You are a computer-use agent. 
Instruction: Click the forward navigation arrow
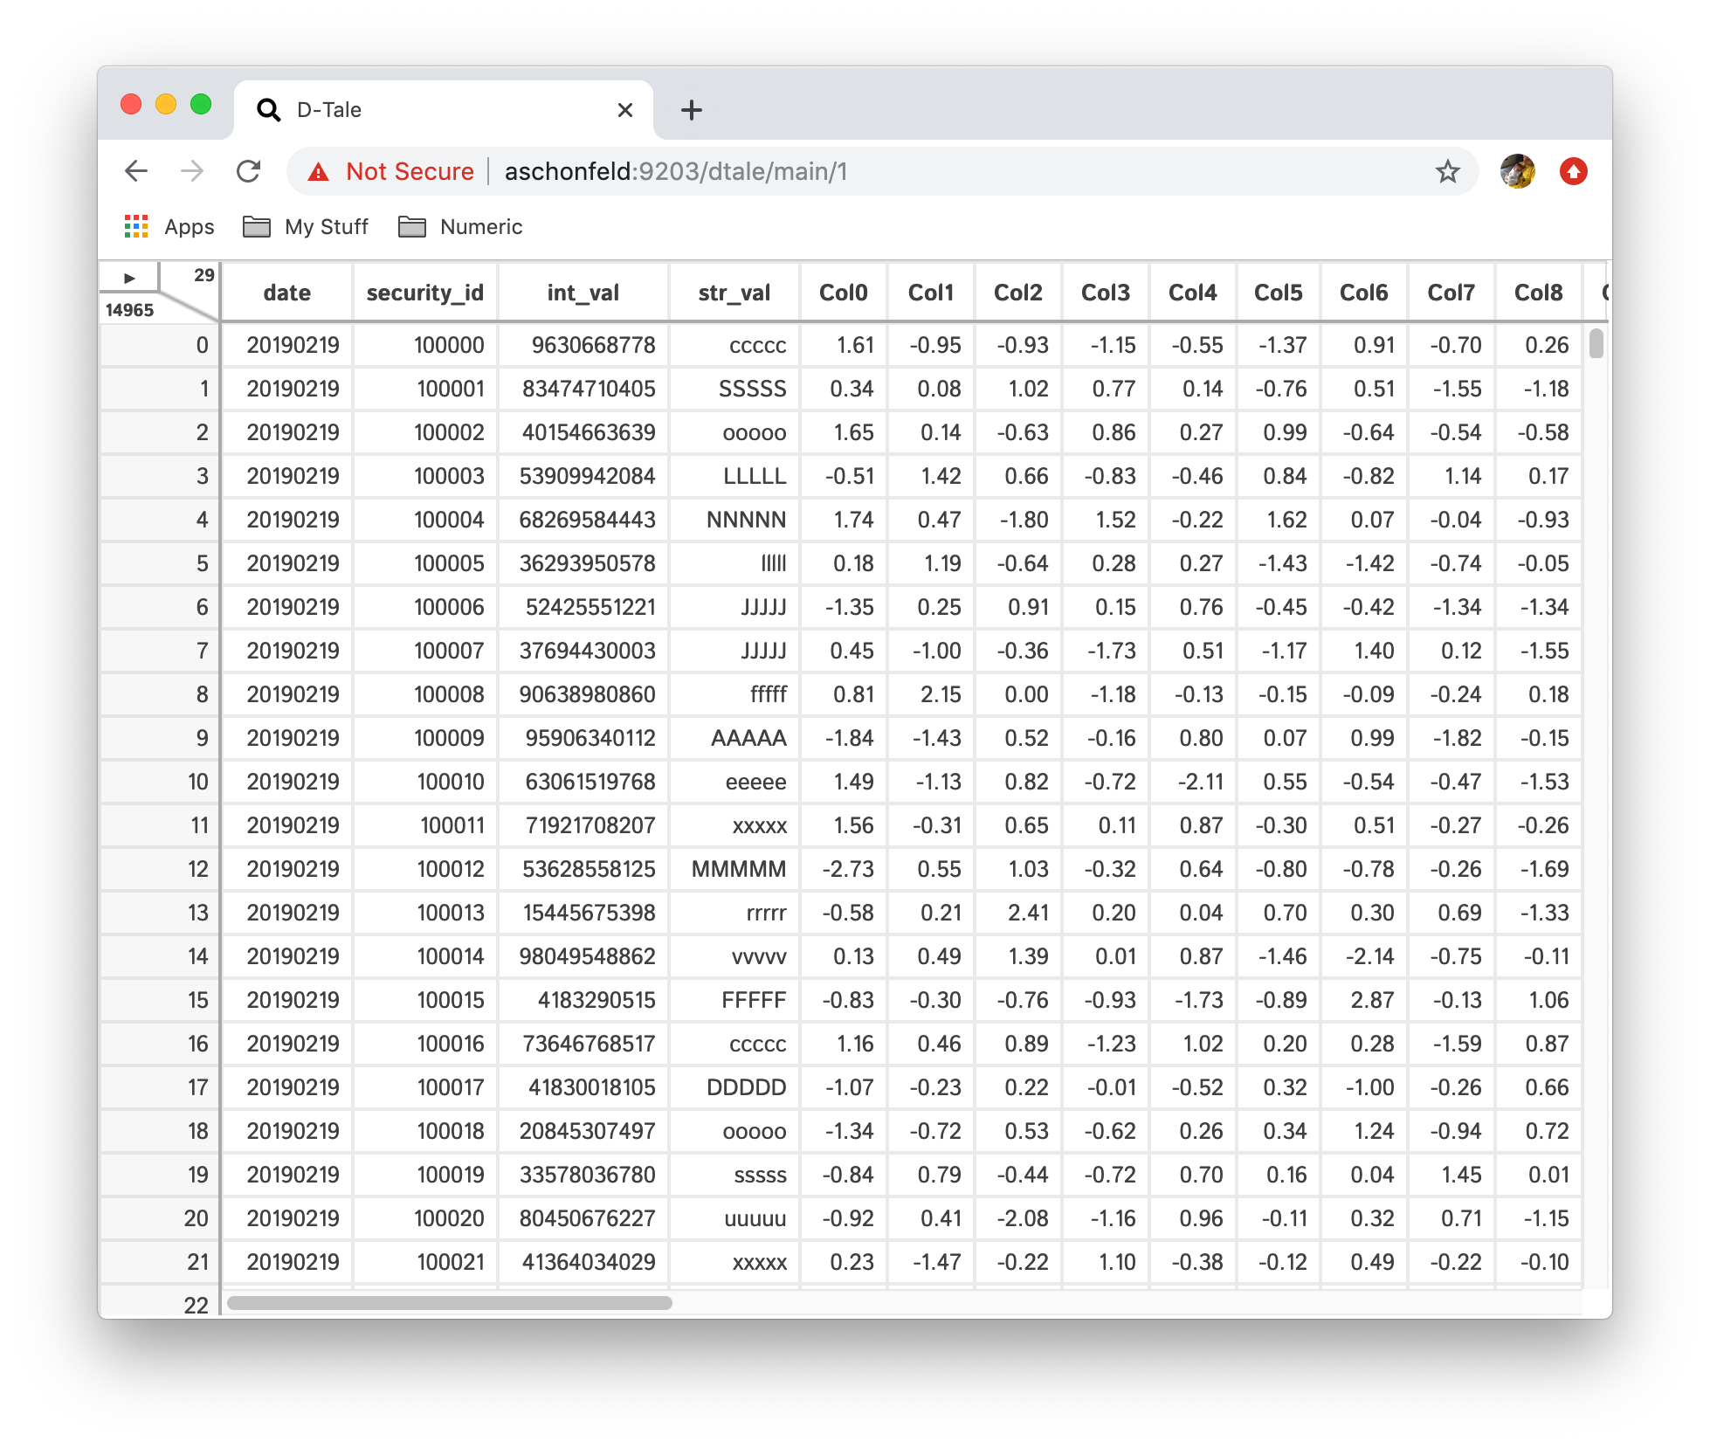[192, 171]
